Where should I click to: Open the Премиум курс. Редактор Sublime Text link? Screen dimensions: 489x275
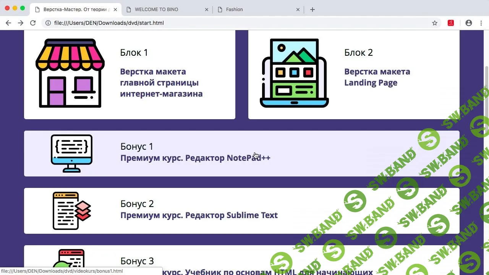pyautogui.click(x=199, y=215)
